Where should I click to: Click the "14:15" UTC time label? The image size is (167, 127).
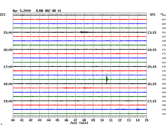point(152,50)
